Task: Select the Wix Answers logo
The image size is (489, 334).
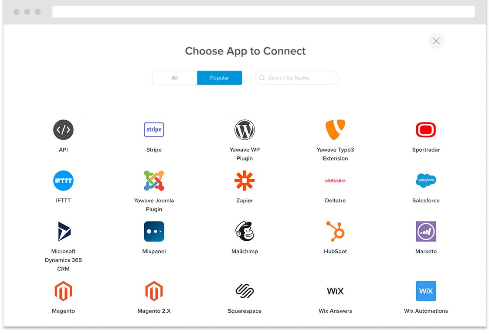Action: pyautogui.click(x=335, y=291)
